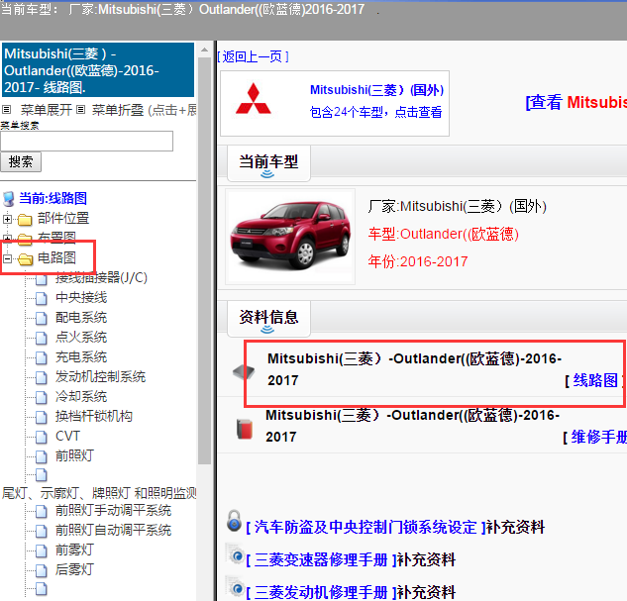Click 菜单展开 expand-all icon
This screenshot has width=627, height=601.
click(x=6, y=109)
